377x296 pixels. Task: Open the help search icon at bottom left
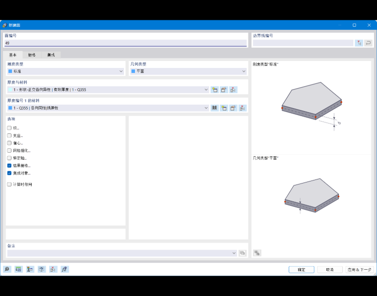7,269
